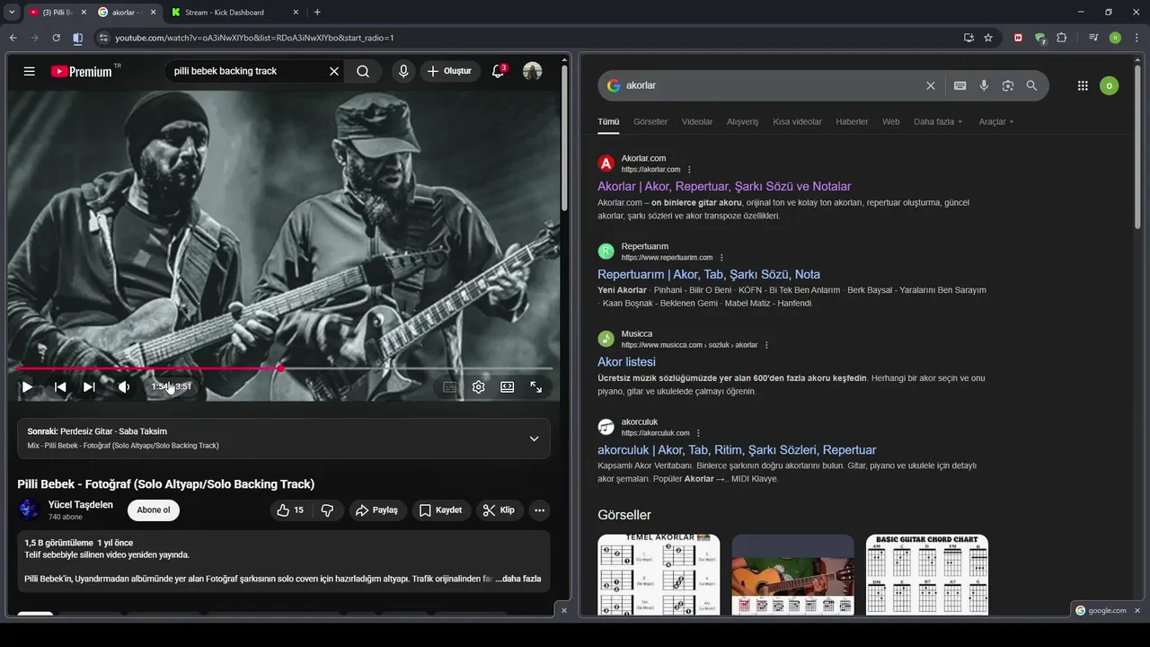Open Yücel Taşdelen channel avatar
The image size is (1150, 647).
tap(30, 510)
